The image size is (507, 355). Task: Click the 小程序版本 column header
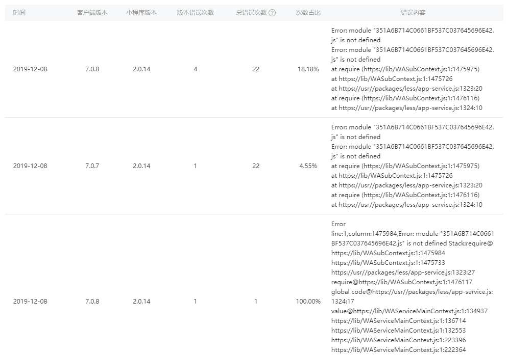click(x=141, y=13)
